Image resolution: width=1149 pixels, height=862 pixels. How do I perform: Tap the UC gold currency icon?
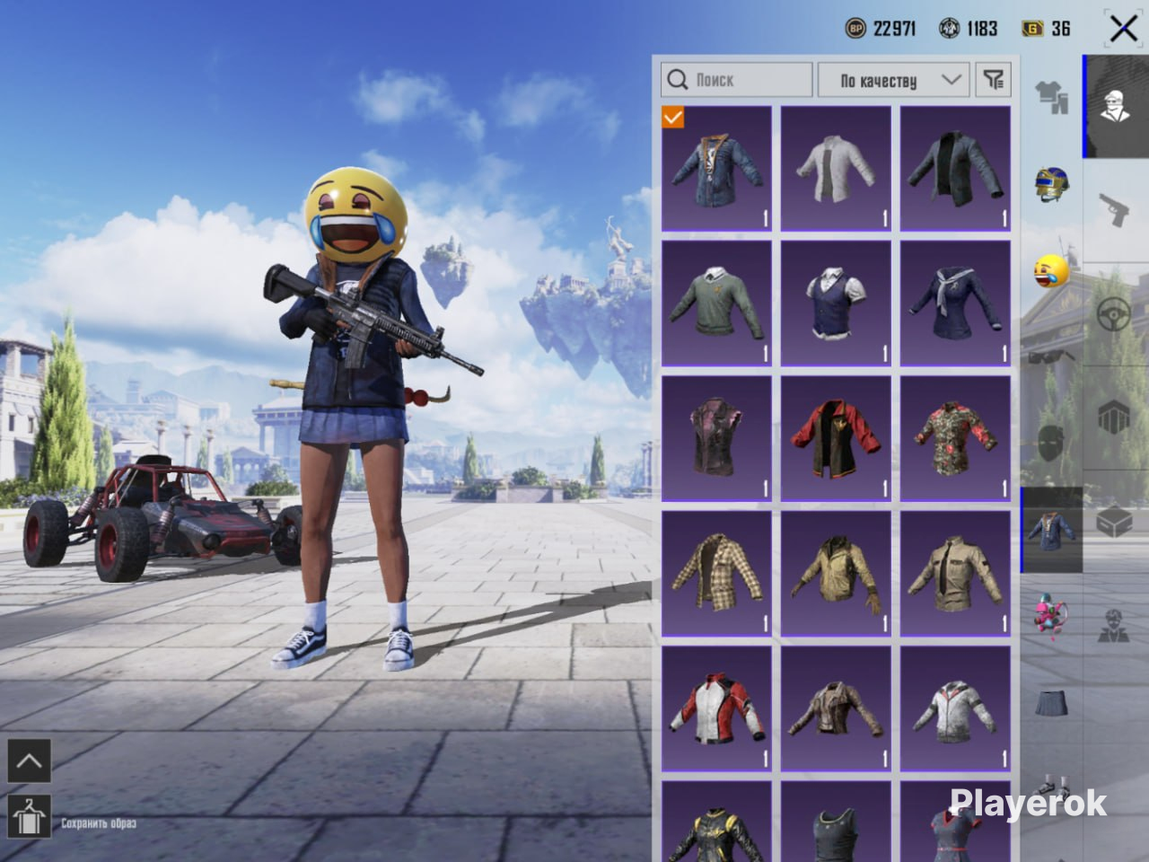click(1032, 29)
